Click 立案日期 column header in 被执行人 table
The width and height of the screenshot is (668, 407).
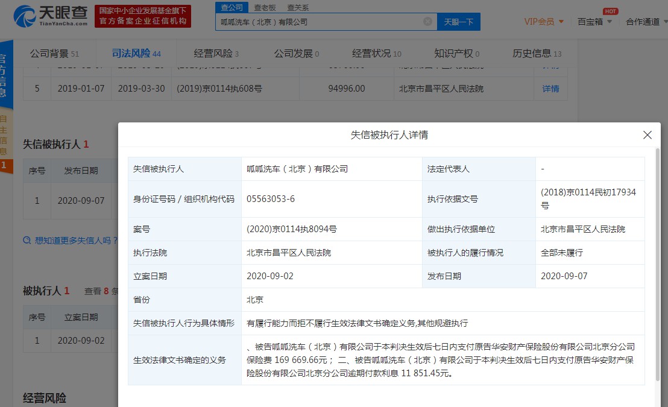(x=81, y=317)
